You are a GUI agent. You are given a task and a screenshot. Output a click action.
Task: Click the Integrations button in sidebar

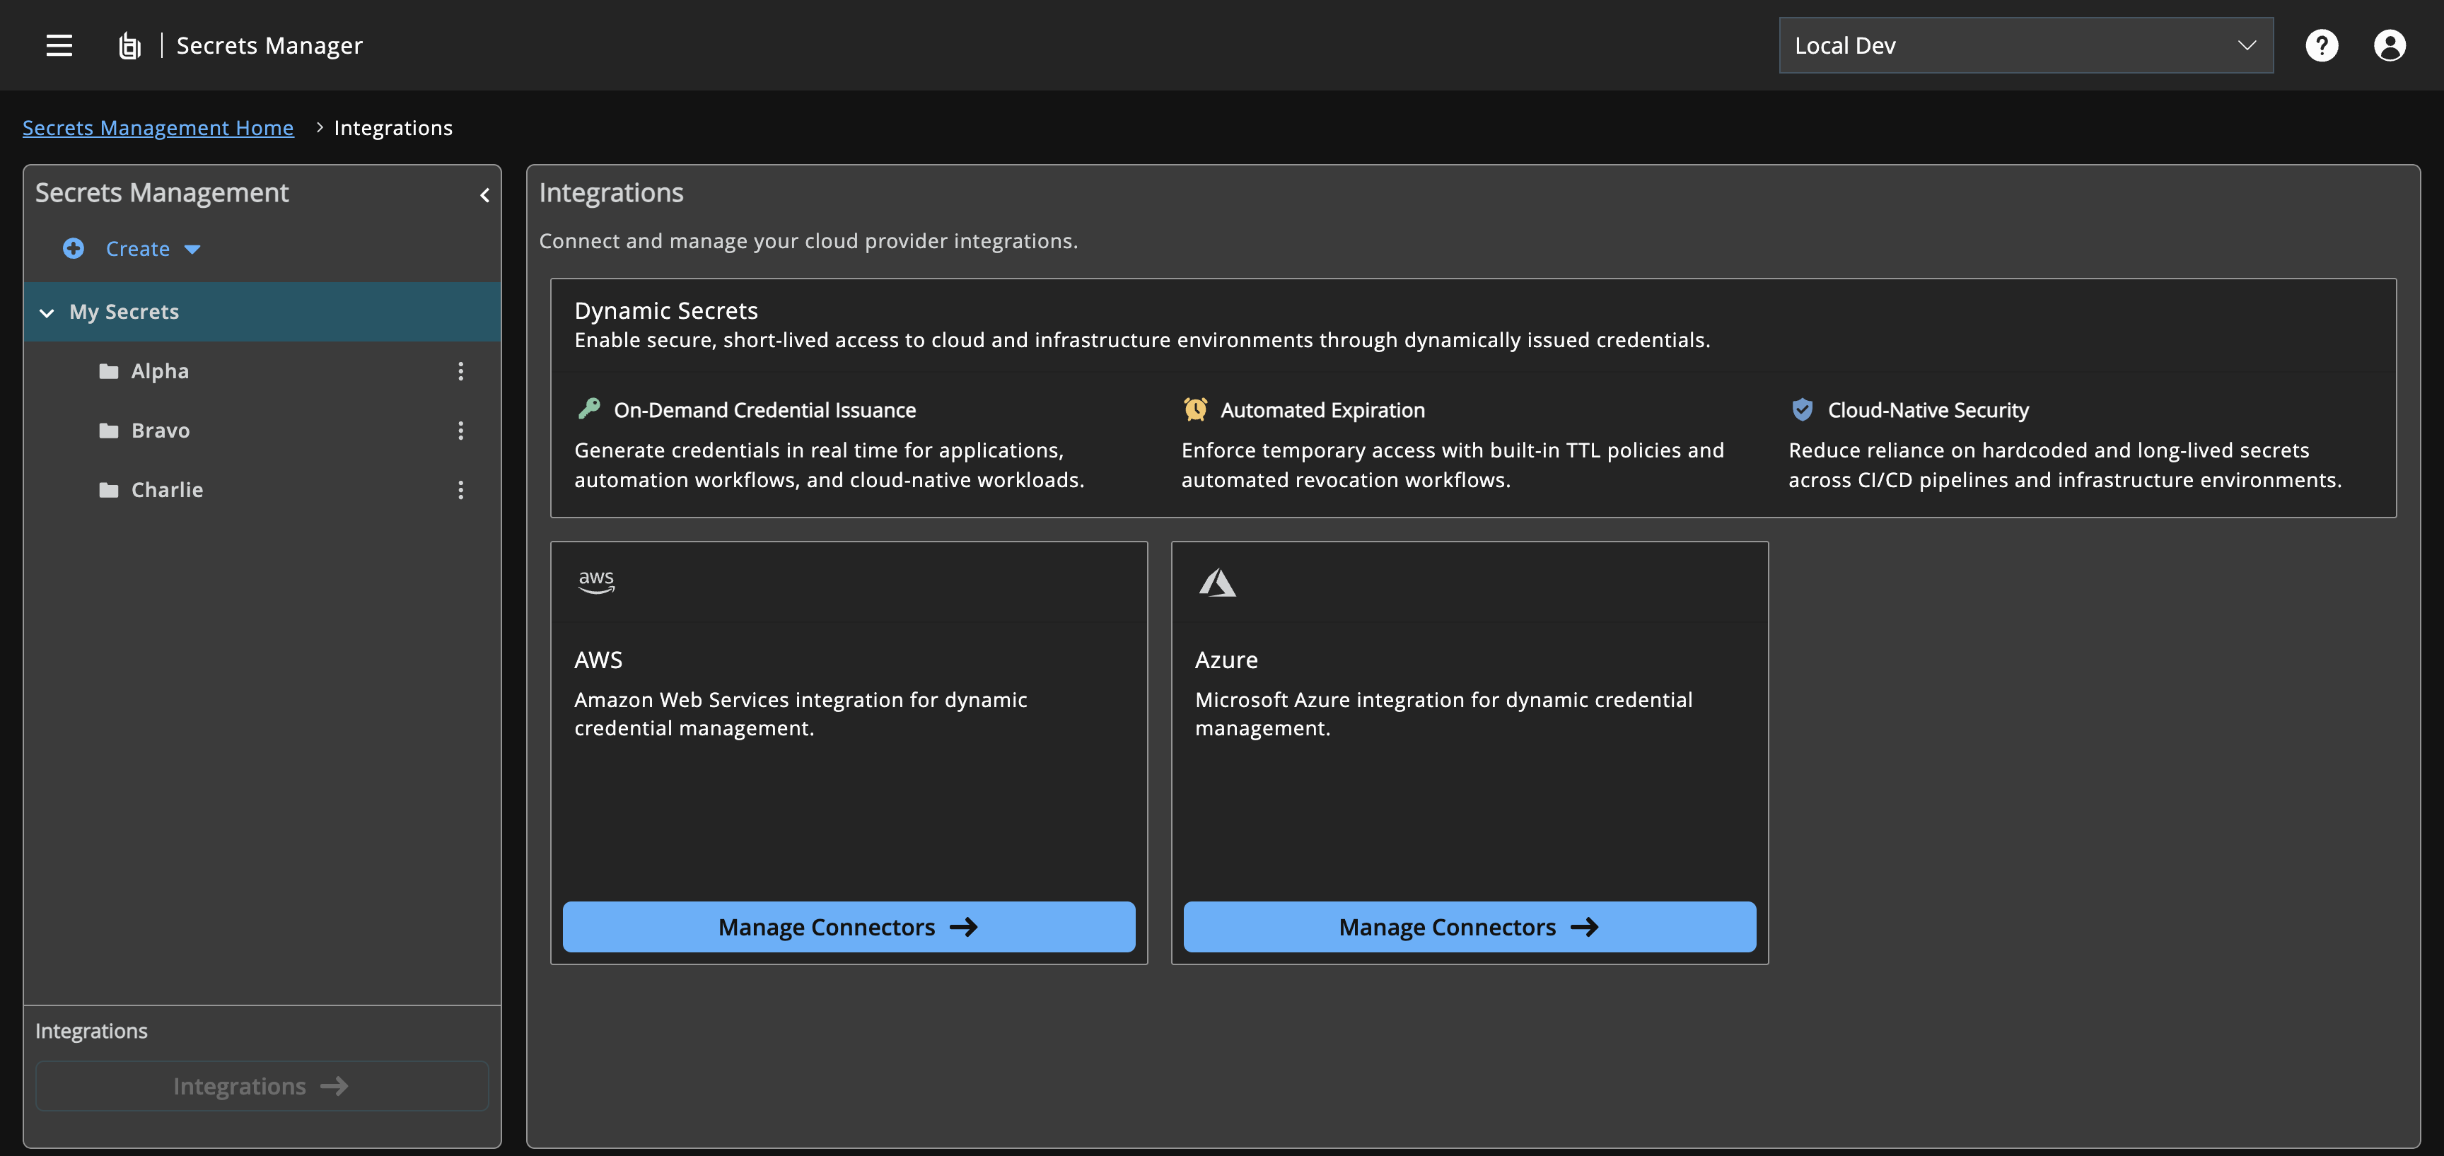click(262, 1086)
